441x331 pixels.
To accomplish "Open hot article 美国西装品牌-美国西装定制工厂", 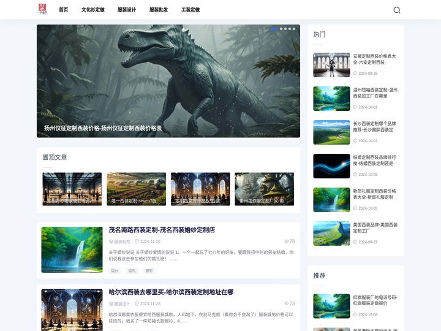I will click(375, 227).
